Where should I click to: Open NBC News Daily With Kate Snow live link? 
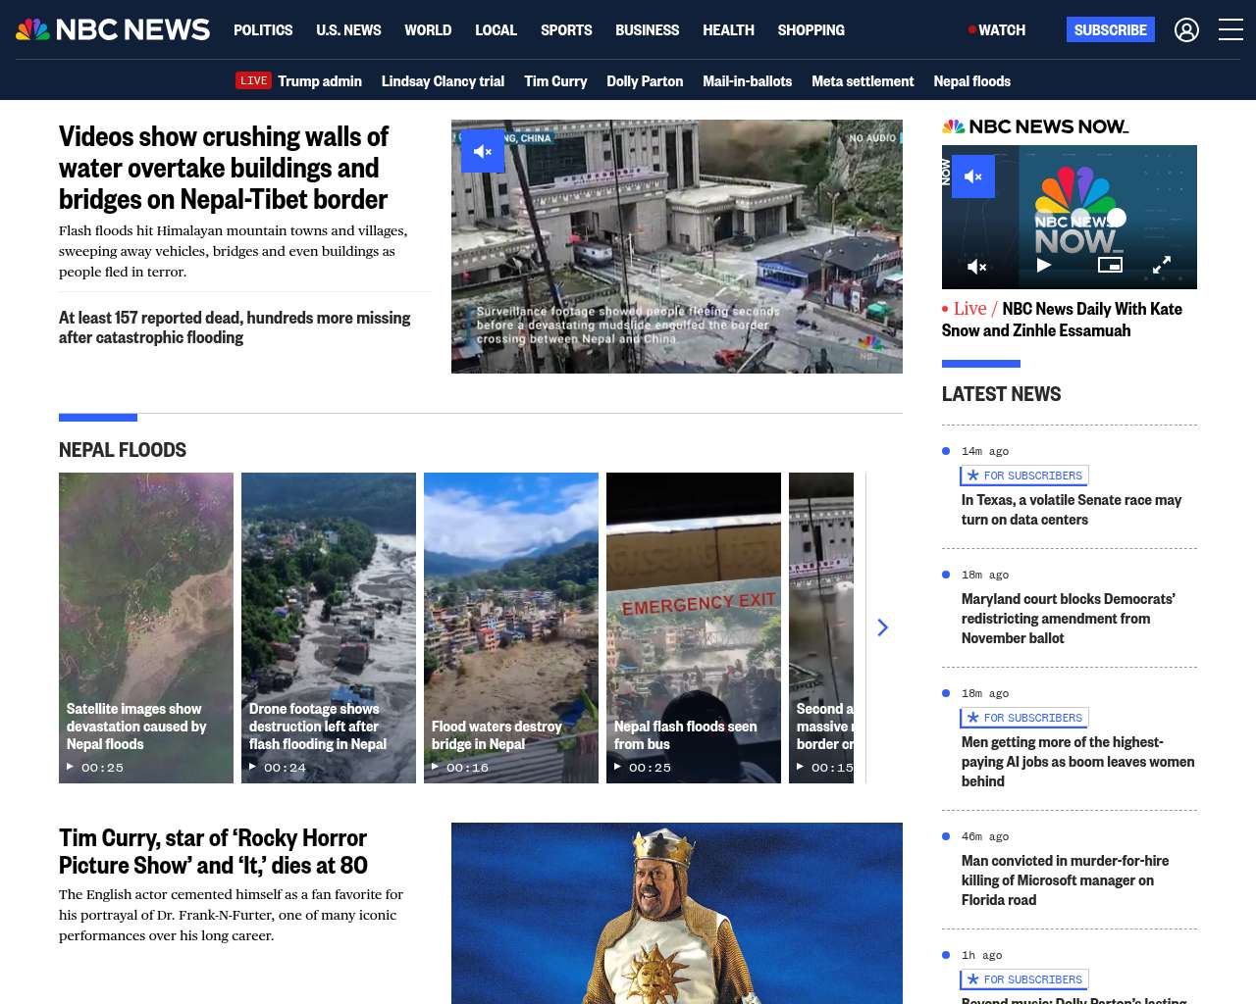click(1062, 320)
